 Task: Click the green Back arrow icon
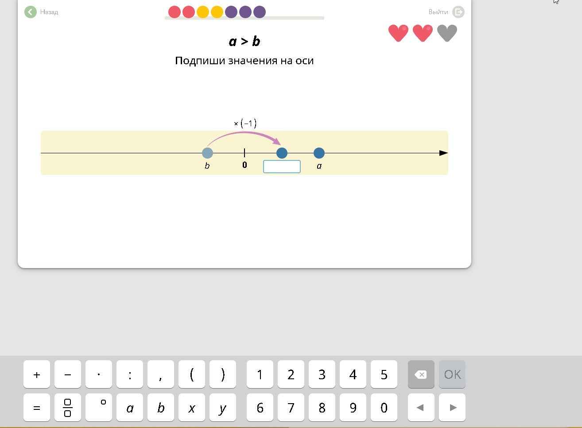pyautogui.click(x=31, y=12)
